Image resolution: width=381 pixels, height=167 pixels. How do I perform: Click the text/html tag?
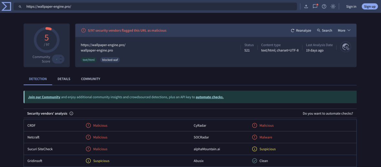click(89, 60)
